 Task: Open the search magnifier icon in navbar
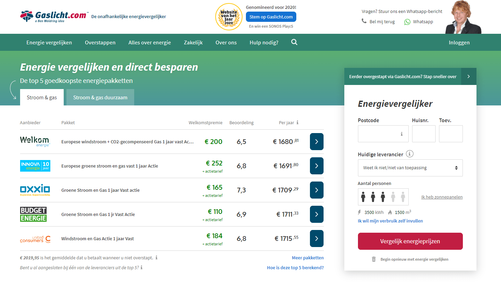(294, 42)
